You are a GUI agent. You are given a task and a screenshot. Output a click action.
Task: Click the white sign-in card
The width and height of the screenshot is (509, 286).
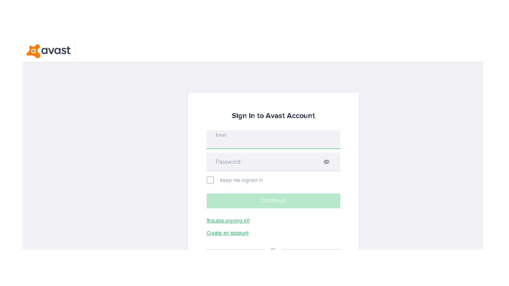pos(273,103)
